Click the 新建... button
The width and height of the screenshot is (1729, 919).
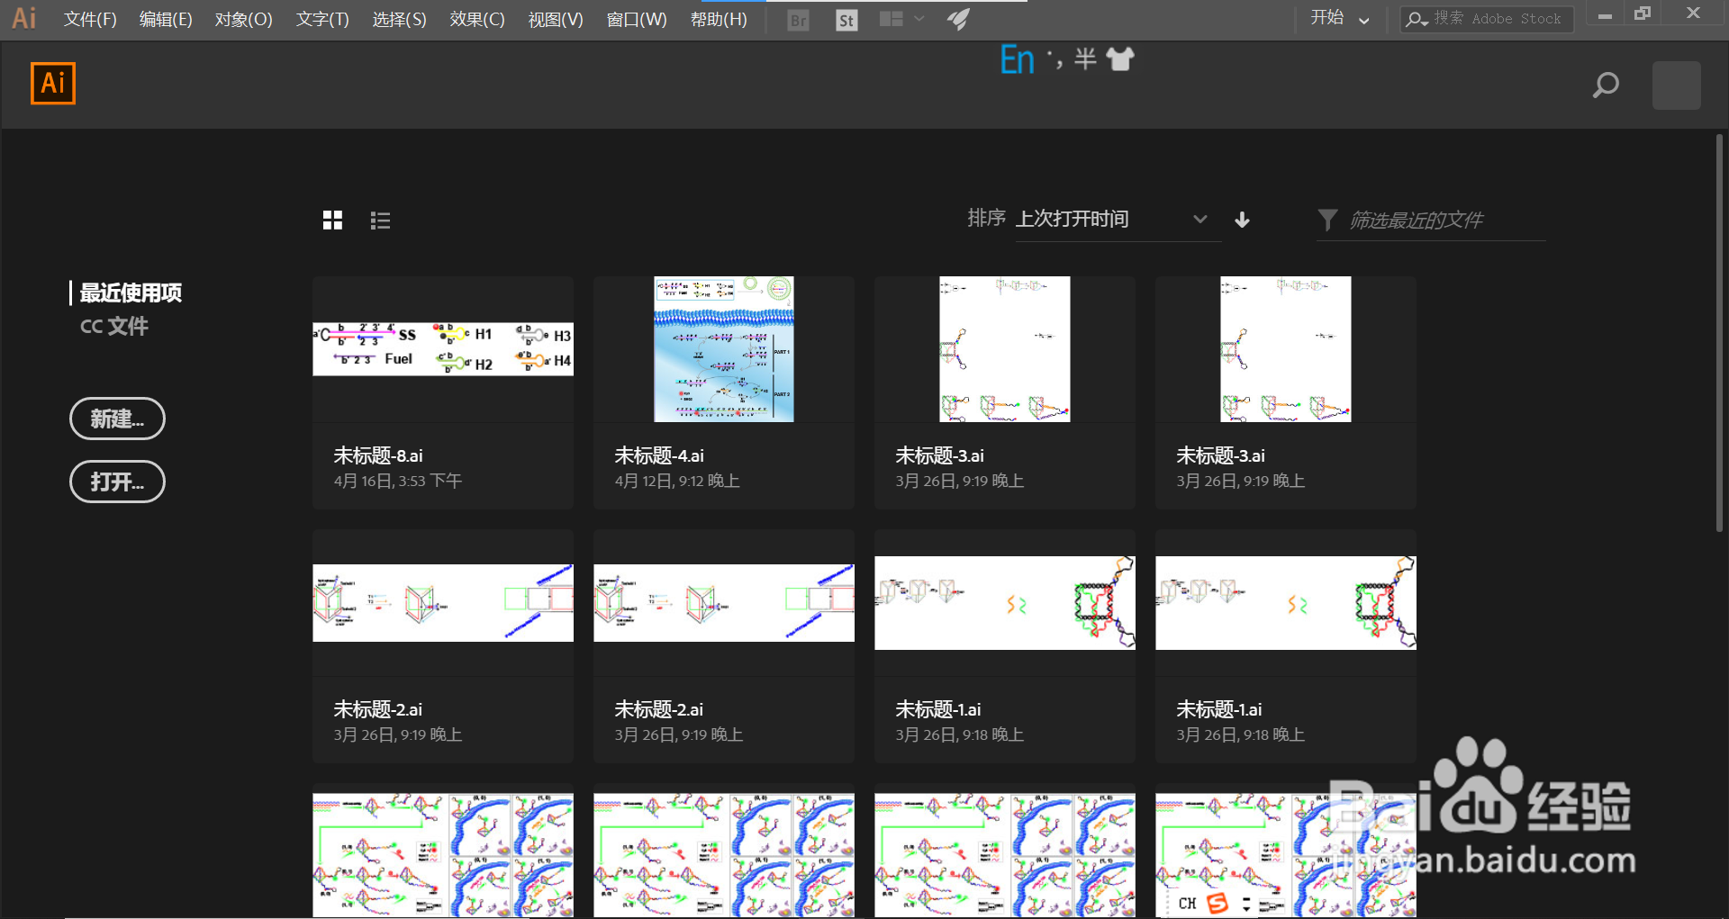click(x=117, y=419)
